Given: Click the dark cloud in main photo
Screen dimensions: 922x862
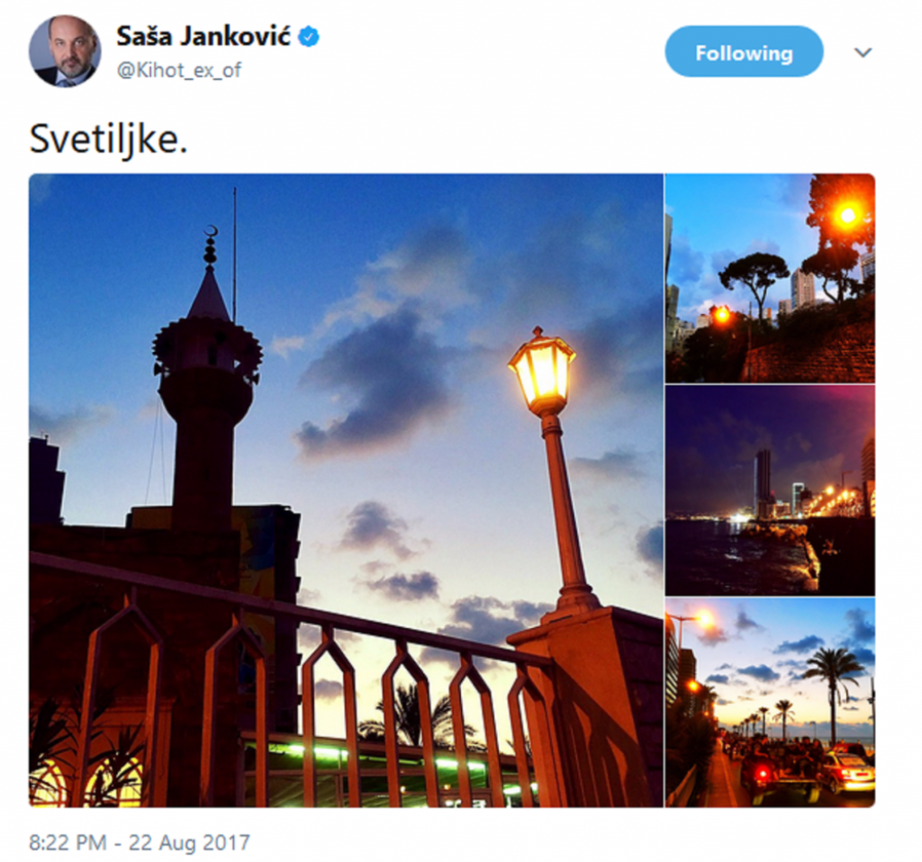Looking at the screenshot, I should (376, 382).
